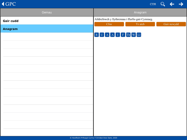Pick the letter tile R
Screen dimensions: 187x140
(97, 35)
